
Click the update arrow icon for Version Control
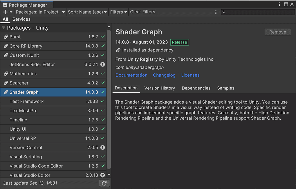coord(102,147)
